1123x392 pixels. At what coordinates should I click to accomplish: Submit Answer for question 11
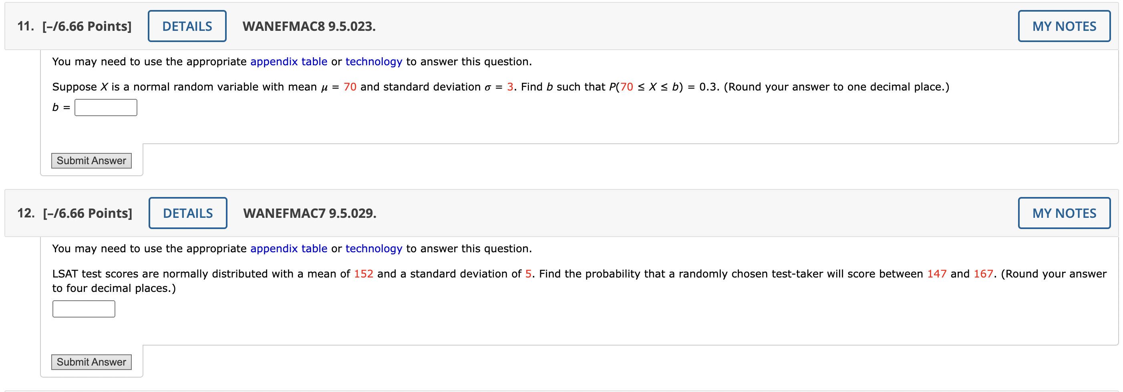91,161
